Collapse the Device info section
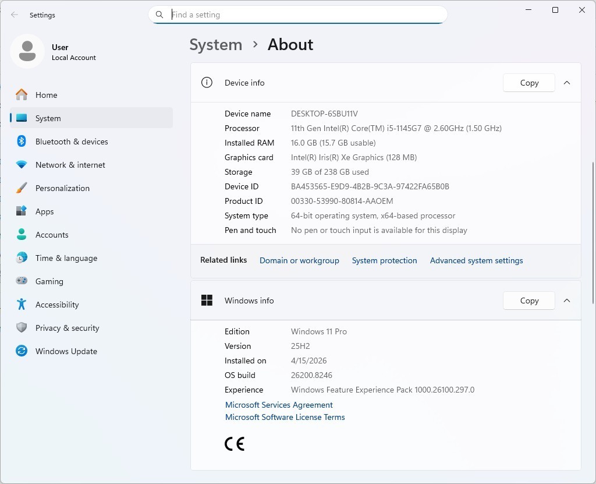The width and height of the screenshot is (596, 484). pyautogui.click(x=567, y=83)
